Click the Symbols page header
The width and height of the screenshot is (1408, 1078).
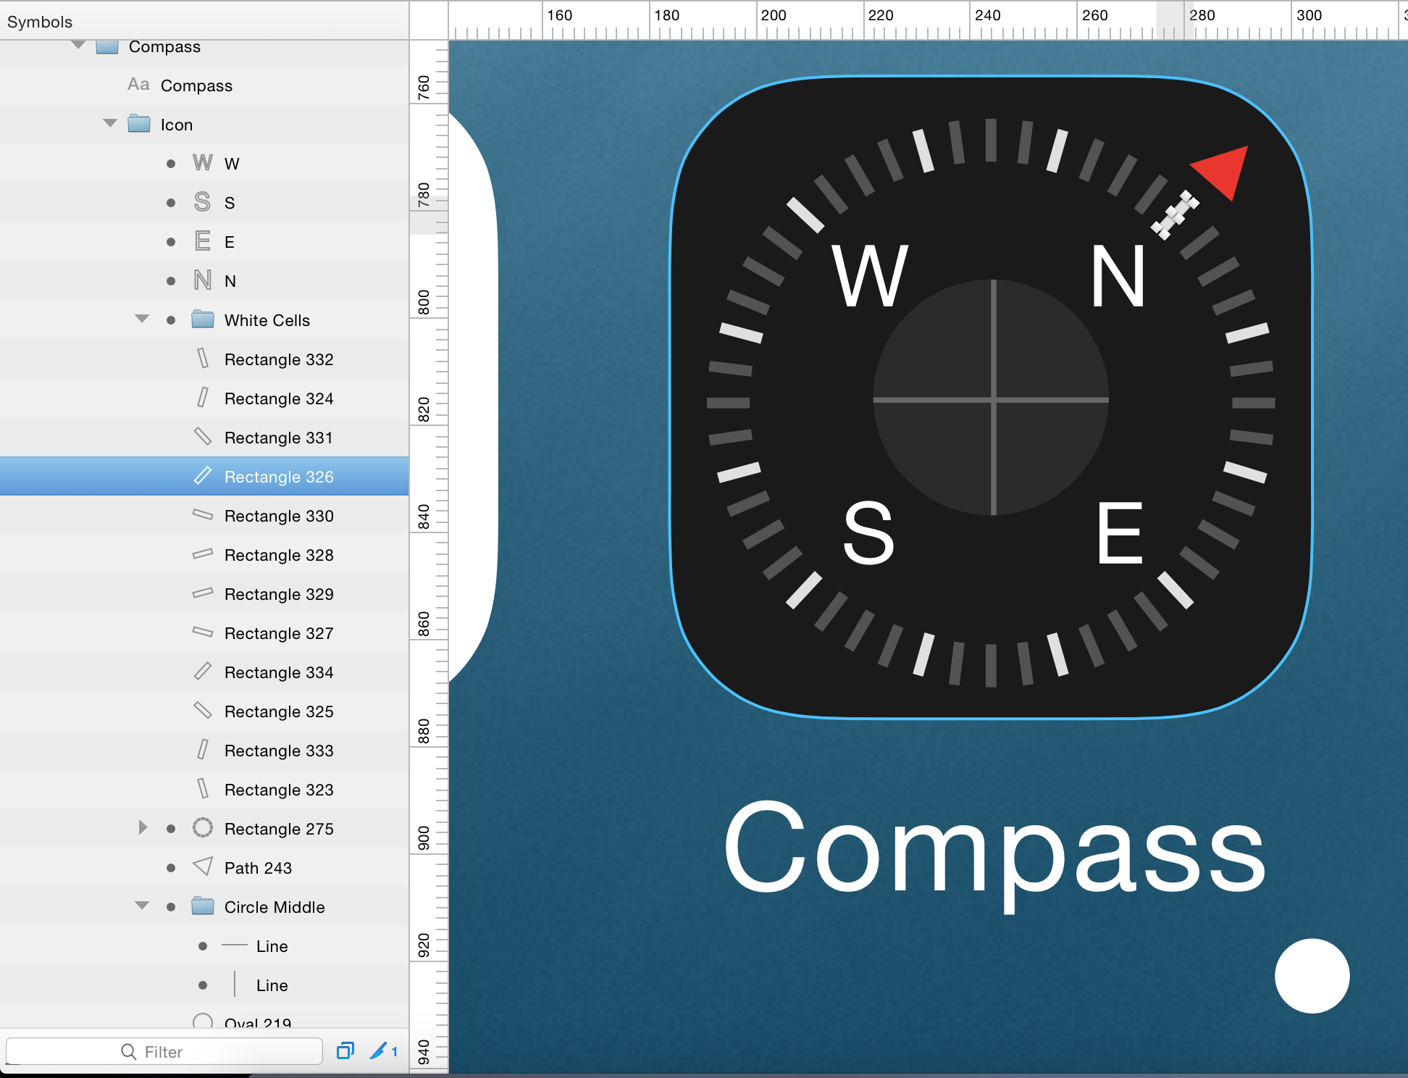tap(40, 22)
